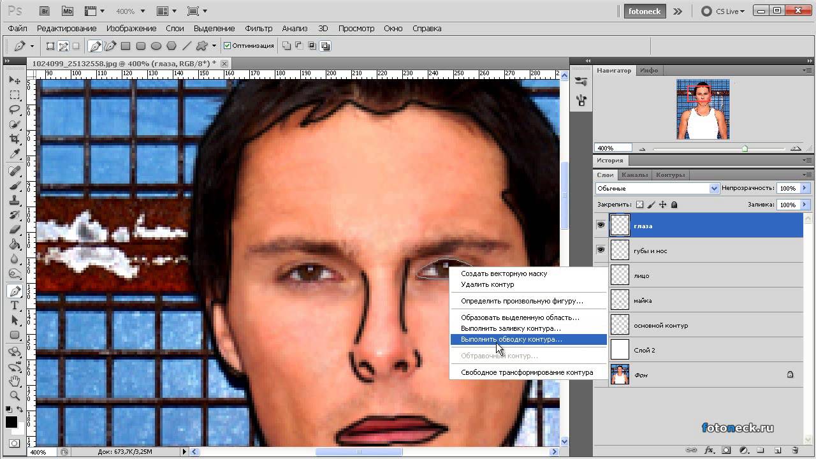Select the Quick Selection tool

[14, 124]
